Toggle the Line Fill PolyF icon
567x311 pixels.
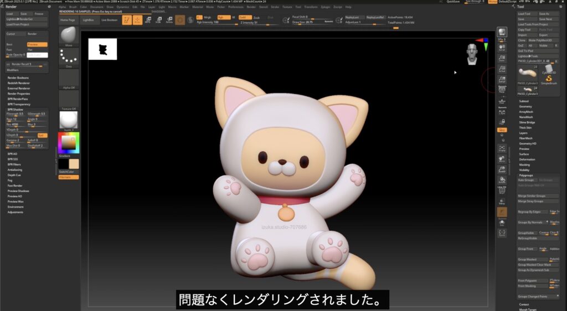502,190
